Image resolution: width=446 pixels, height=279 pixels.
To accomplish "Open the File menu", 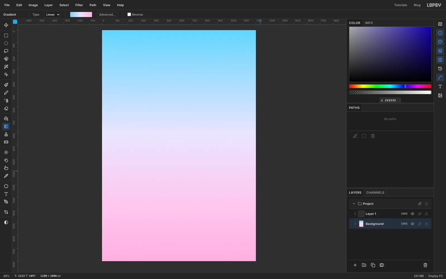I will [x=7, y=5].
